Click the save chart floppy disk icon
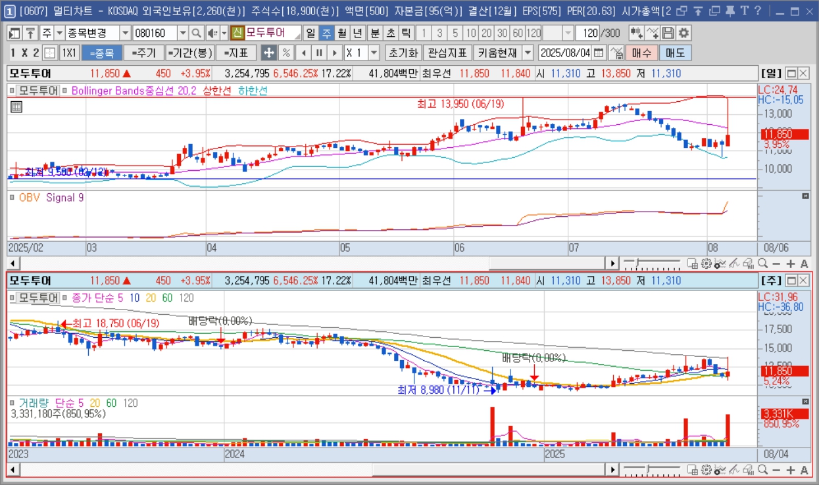This screenshot has width=819, height=485. (668, 33)
